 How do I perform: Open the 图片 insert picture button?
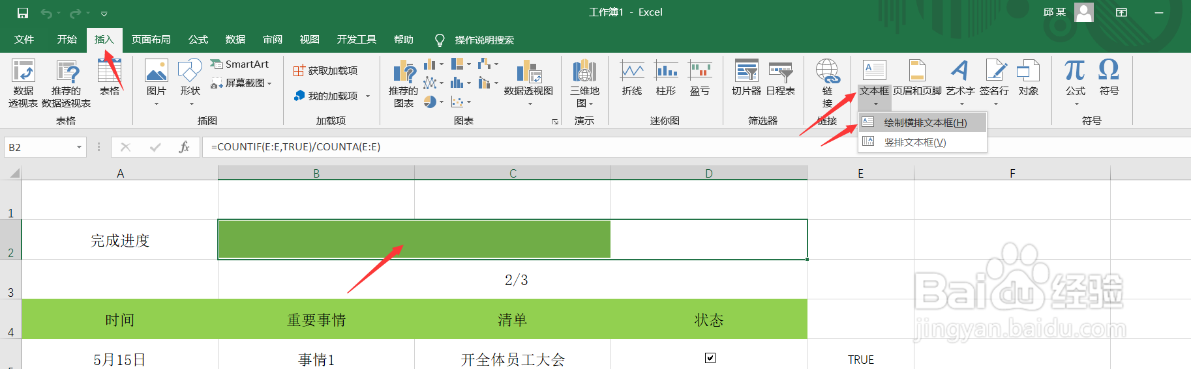[x=157, y=82]
